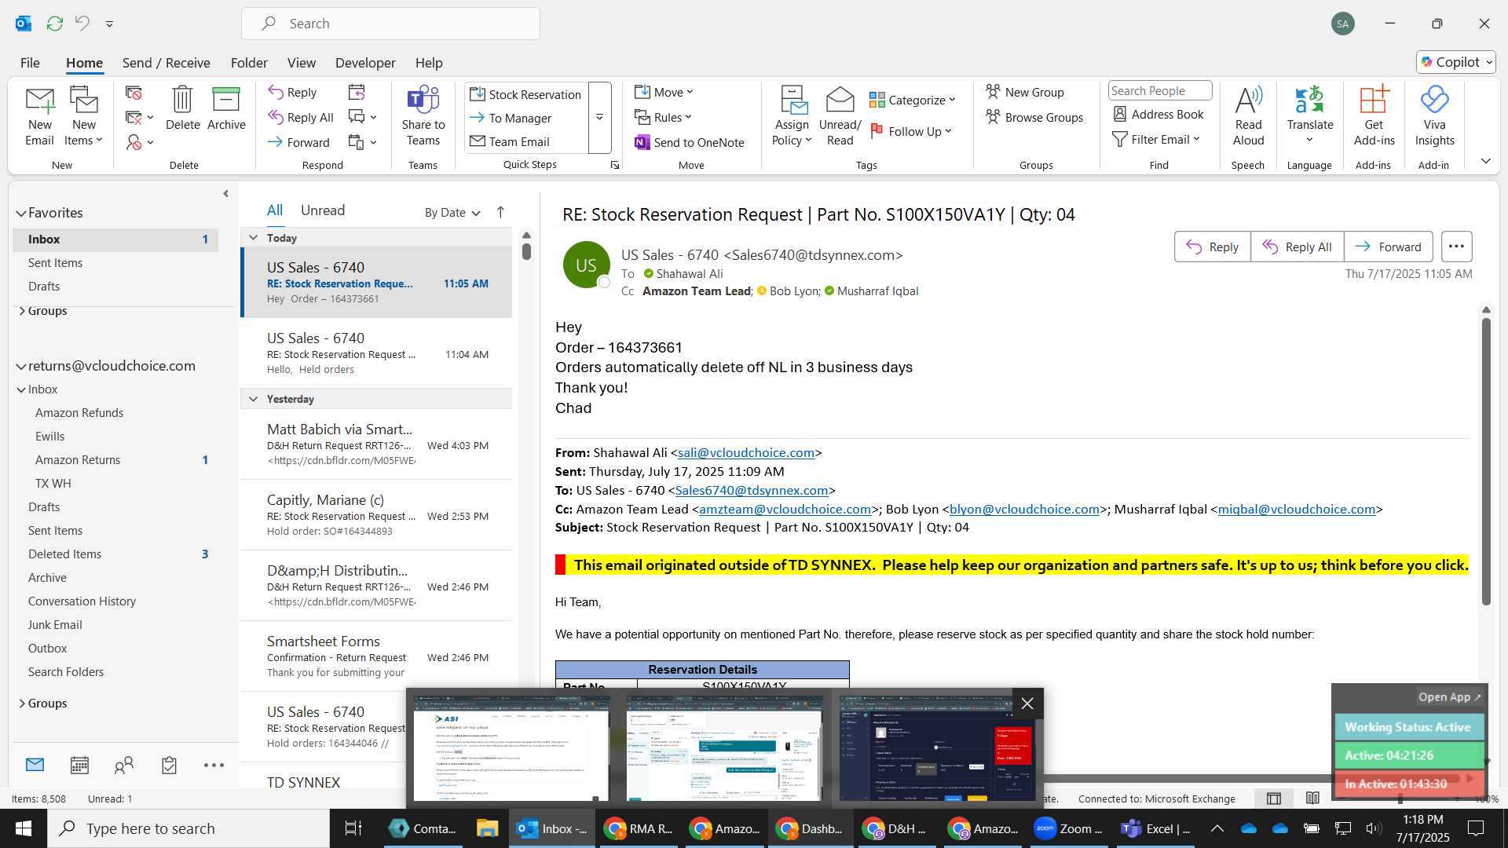Click the Share to Teams icon
Image resolution: width=1508 pixels, height=848 pixels.
(x=423, y=116)
